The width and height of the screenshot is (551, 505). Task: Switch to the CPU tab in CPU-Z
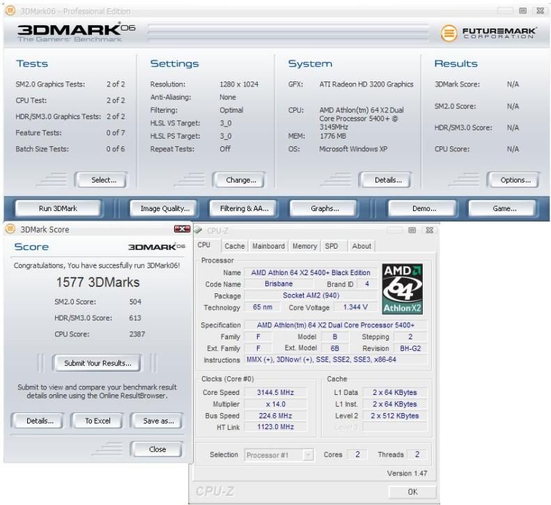[x=204, y=245]
